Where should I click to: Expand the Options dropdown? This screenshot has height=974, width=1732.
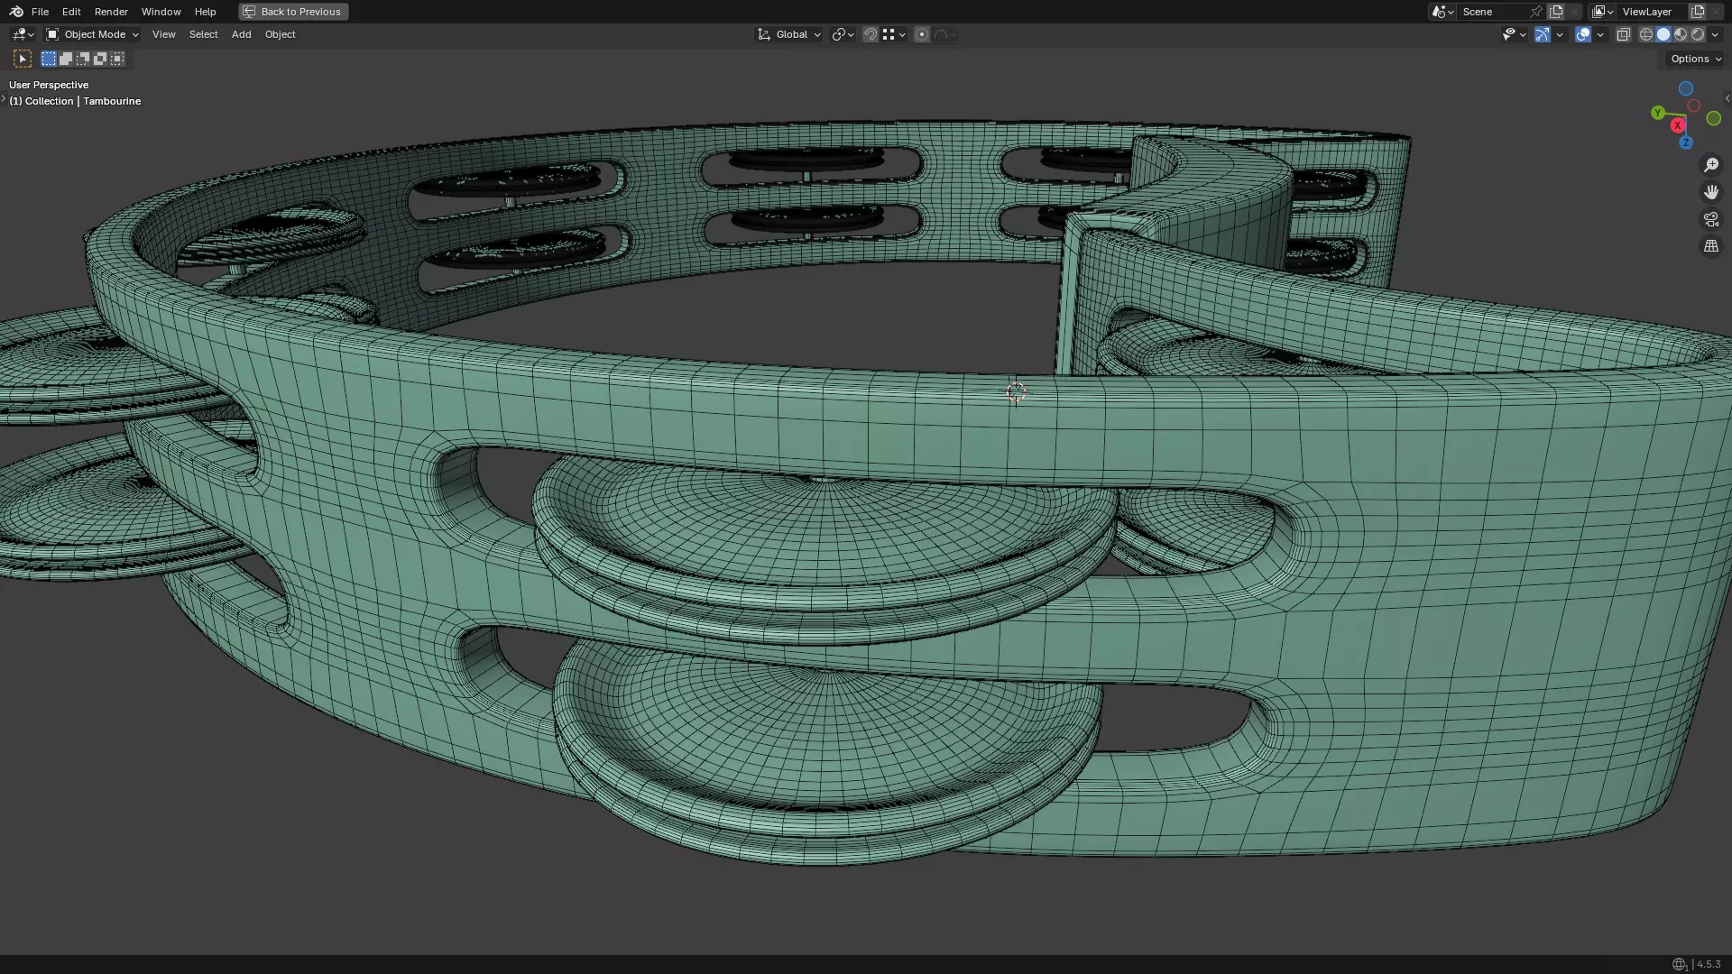[x=1695, y=59]
